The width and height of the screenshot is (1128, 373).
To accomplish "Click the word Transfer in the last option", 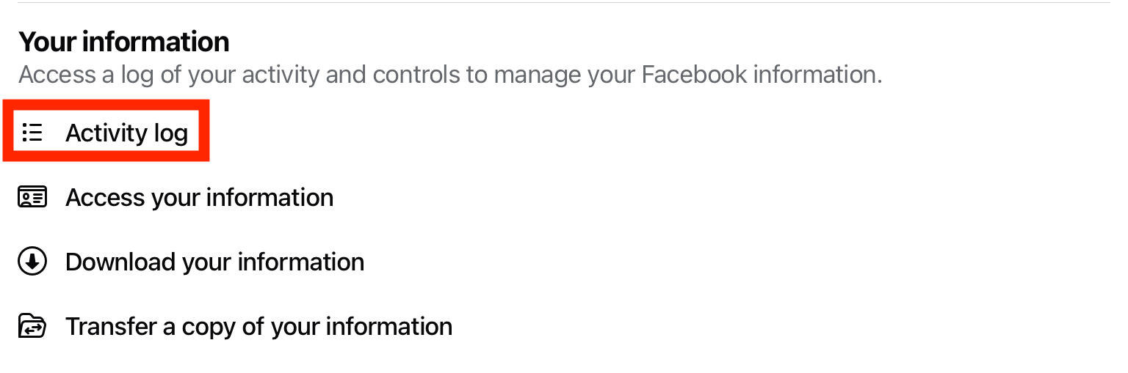I will coord(110,326).
